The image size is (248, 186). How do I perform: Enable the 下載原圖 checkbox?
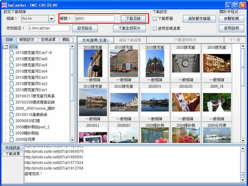click(155, 19)
